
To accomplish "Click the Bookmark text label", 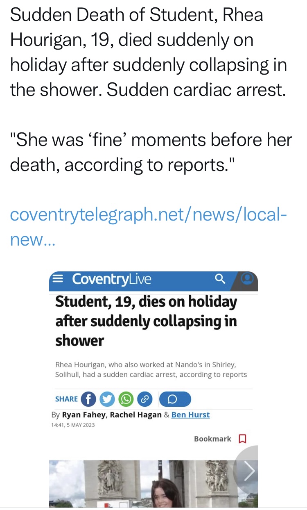I will [x=212, y=439].
